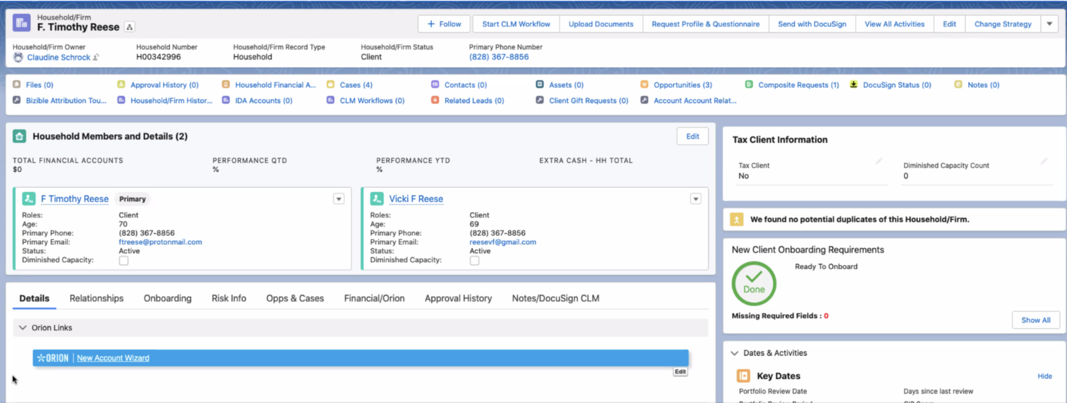Click the F Timothy Reese contact icon
Screen dimensions: 1067x403
pos(29,199)
